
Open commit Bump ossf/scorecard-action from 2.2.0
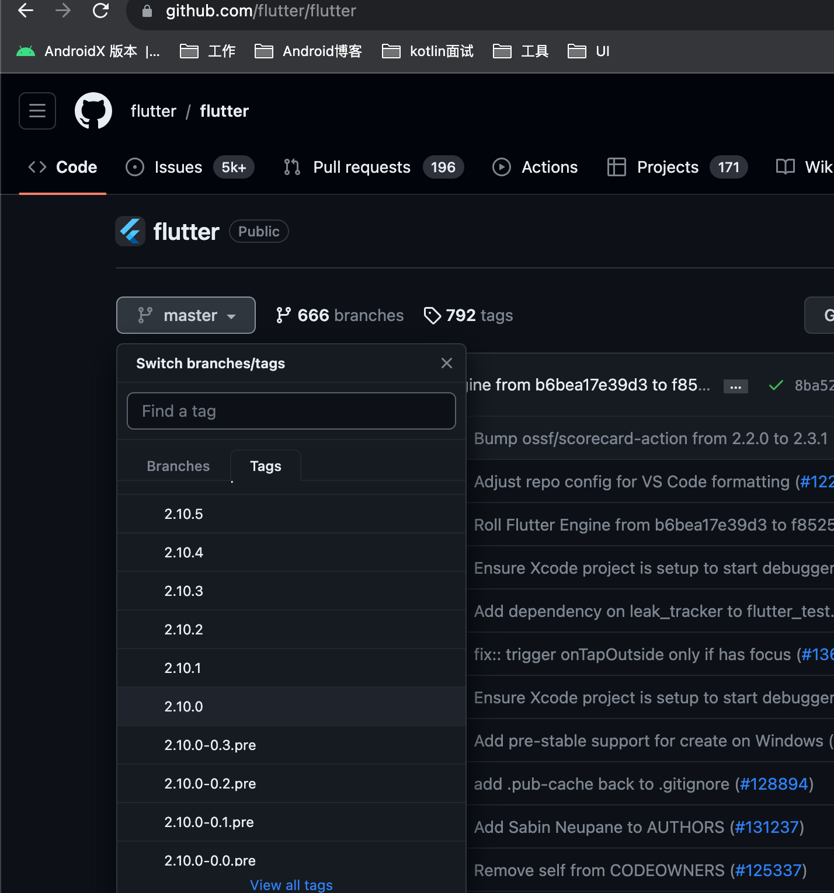click(x=651, y=438)
